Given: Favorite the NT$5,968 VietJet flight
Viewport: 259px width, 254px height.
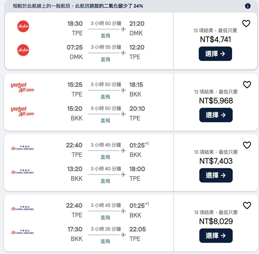Looking at the screenshot, I should tap(247, 85).
